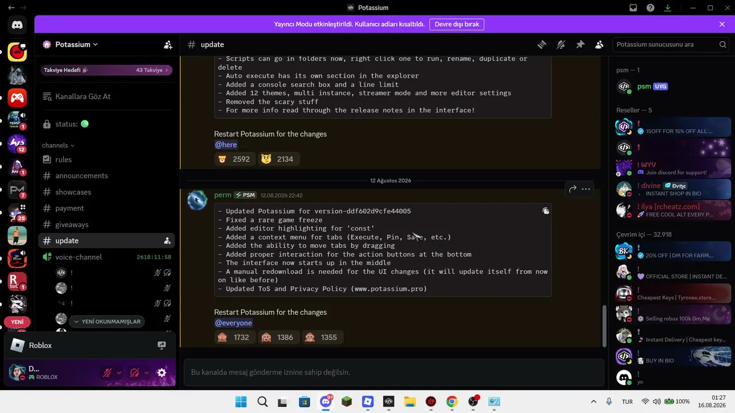Open the showcases channel
Image resolution: width=735 pixels, height=413 pixels.
[106, 192]
